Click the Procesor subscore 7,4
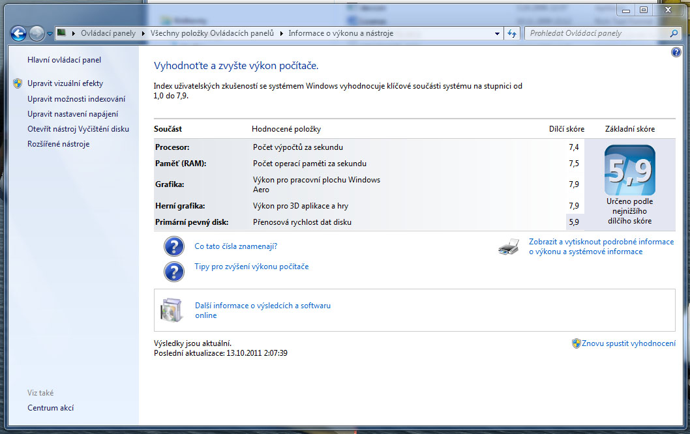Screen dimensions: 690x434 click(574, 147)
